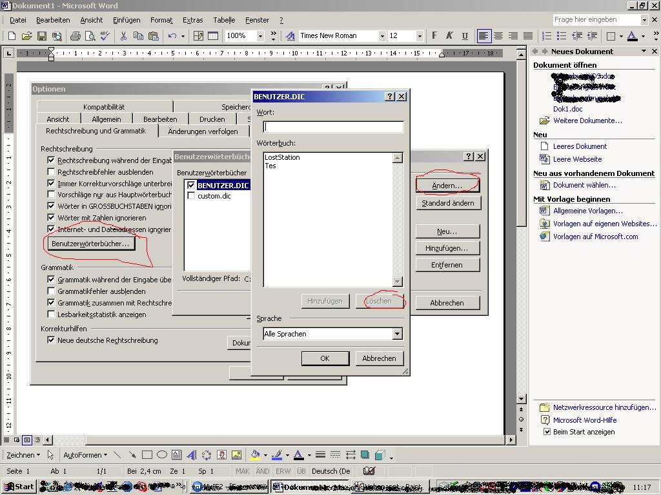Screen dimensions: 661x495
Task: Apply numbered list formatting
Action: coord(547,36)
